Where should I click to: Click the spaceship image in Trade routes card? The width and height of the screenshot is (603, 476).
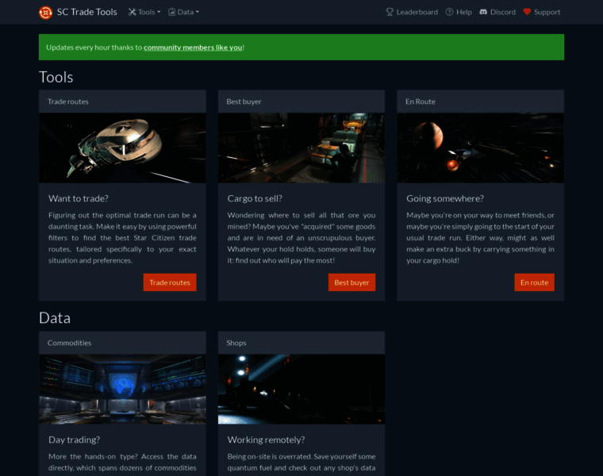(x=122, y=148)
